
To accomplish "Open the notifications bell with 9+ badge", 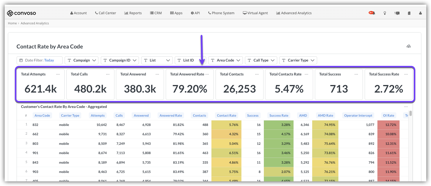I will [x=372, y=13].
